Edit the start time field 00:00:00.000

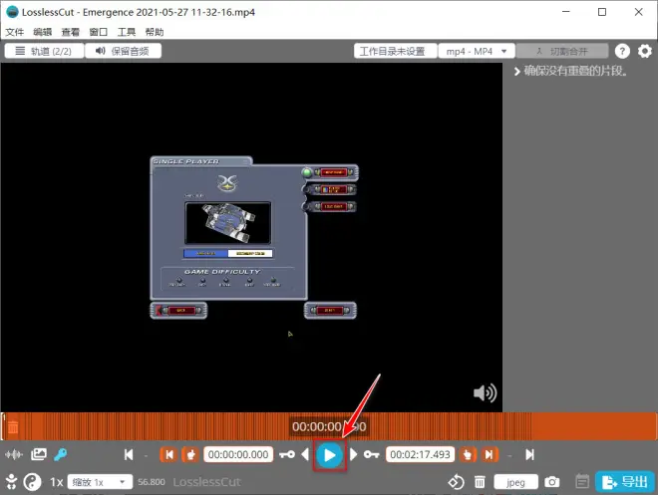tap(238, 455)
